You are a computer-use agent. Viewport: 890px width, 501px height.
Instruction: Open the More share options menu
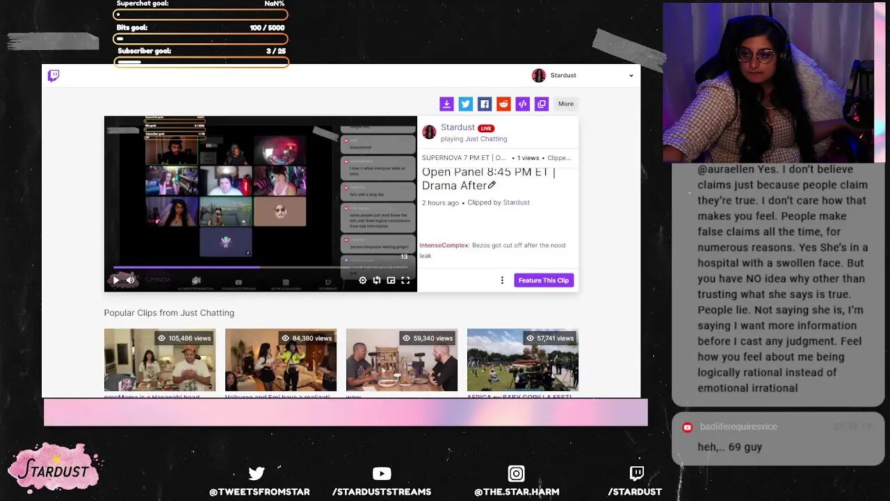point(566,104)
